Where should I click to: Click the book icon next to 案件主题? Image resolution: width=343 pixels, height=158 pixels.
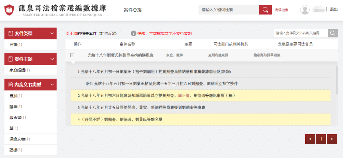point(11,59)
